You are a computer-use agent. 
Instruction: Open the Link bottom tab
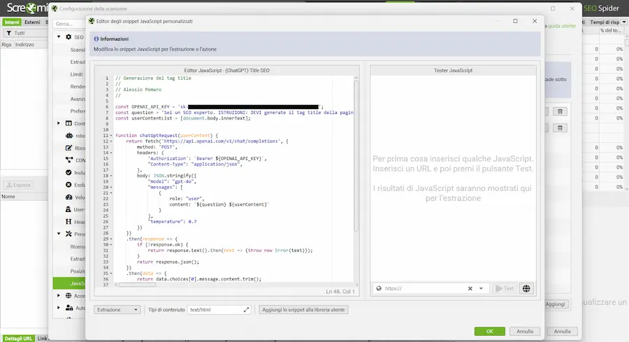coord(42,339)
